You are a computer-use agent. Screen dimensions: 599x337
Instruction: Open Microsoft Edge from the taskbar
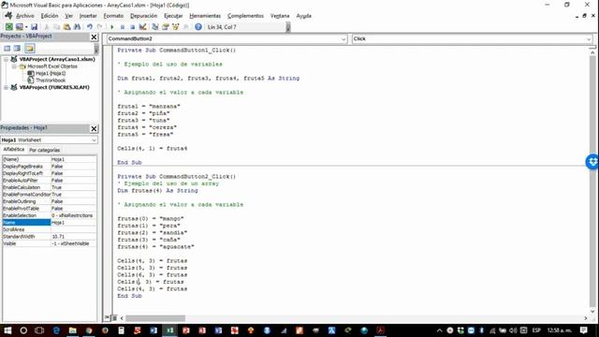[x=56, y=330]
